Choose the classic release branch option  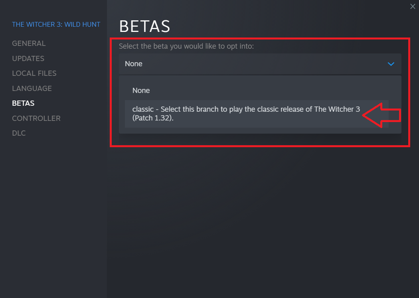point(246,114)
